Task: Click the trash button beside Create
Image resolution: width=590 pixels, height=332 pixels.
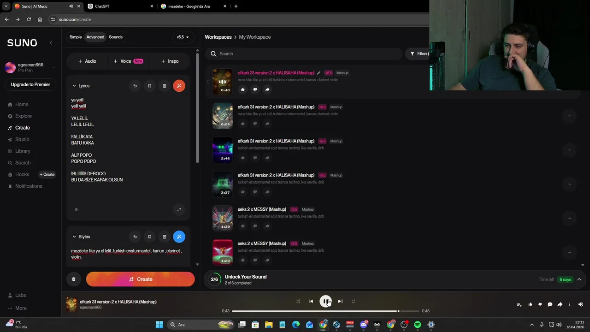Action: [74, 279]
